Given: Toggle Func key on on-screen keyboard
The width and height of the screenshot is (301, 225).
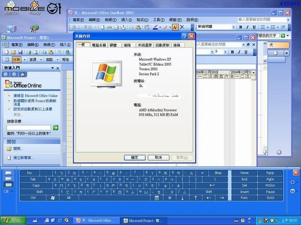Looking at the screenshot, I should click(x=244, y=198).
